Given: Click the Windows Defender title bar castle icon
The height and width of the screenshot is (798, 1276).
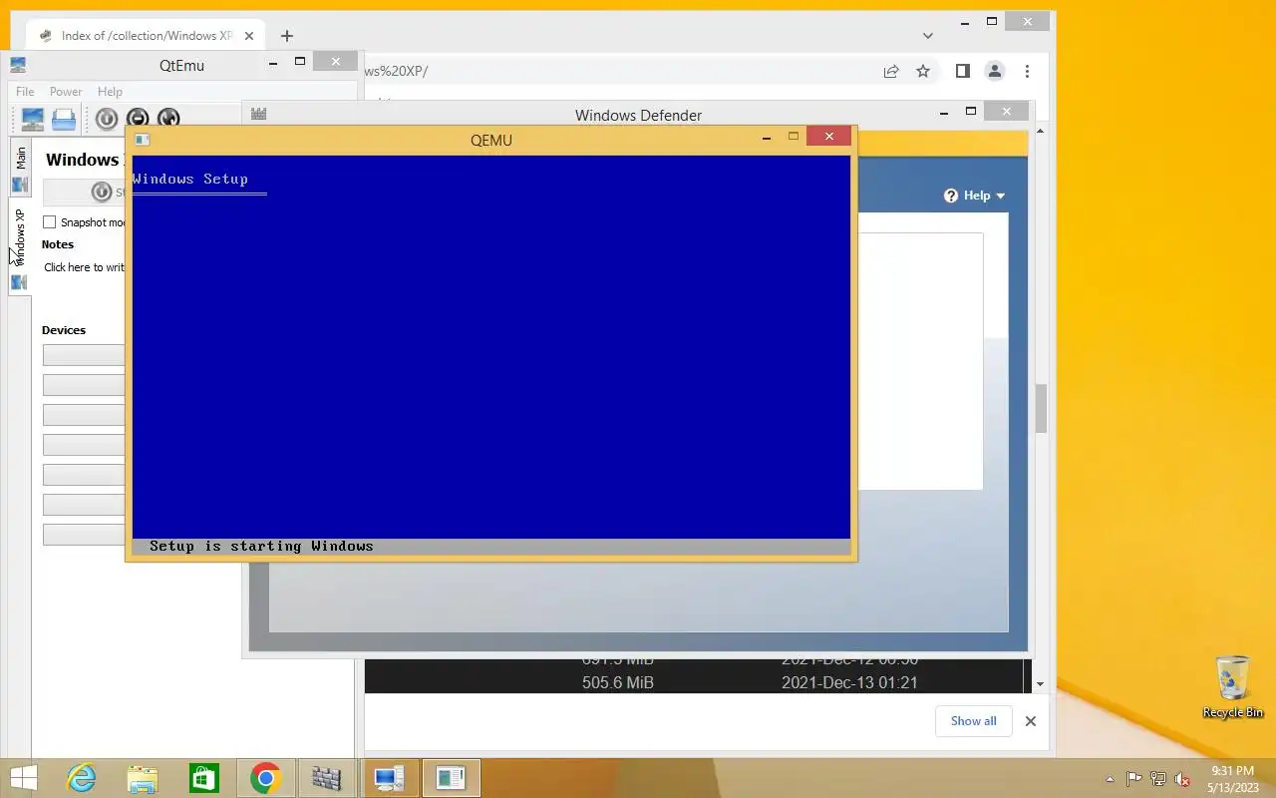Looking at the screenshot, I should tap(259, 115).
